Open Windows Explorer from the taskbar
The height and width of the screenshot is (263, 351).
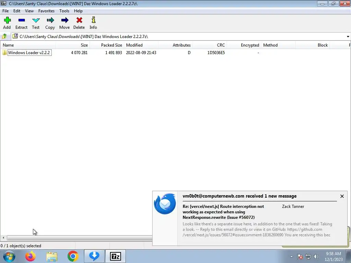(52, 256)
